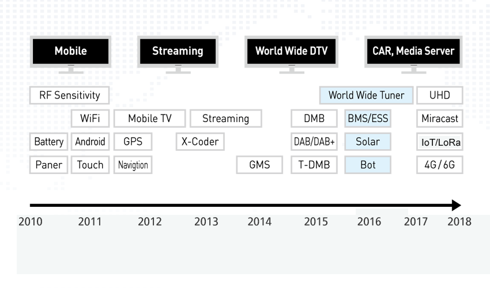Click the 2016 timeline year
This screenshot has height=288, width=490.
pos(369,221)
